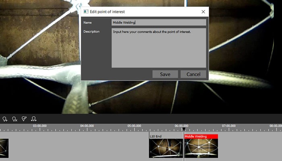Select the Middle Welding thumbnail on timeline
The image size is (282, 161).
coord(201,148)
